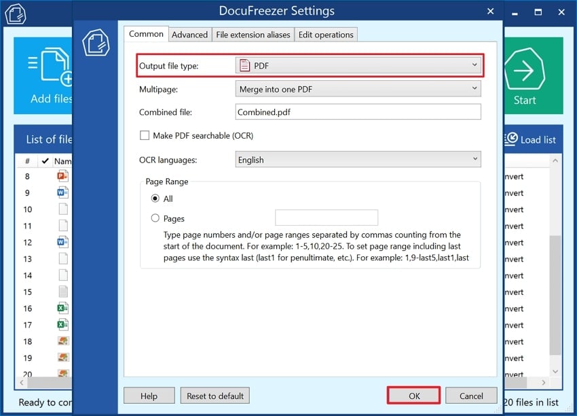This screenshot has height=416, width=577.
Task: Click the checkmark column header in the file list
Action: tap(45, 161)
